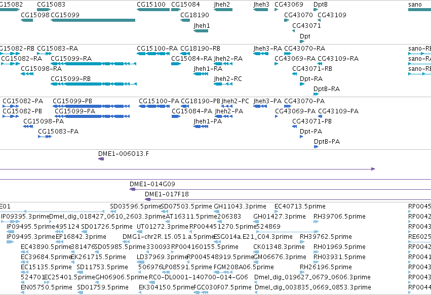Screen dimensions: 431x295
Task: Open transcript CG15100-RA
Action: [x=153, y=54]
